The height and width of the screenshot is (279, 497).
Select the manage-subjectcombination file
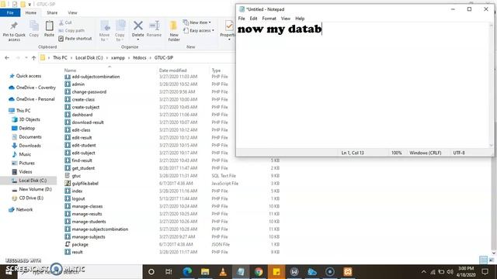coord(100,229)
